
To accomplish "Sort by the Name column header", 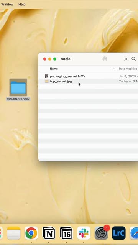I will (x=54, y=69).
